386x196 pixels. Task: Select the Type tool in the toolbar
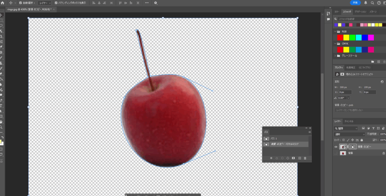tap(2, 106)
